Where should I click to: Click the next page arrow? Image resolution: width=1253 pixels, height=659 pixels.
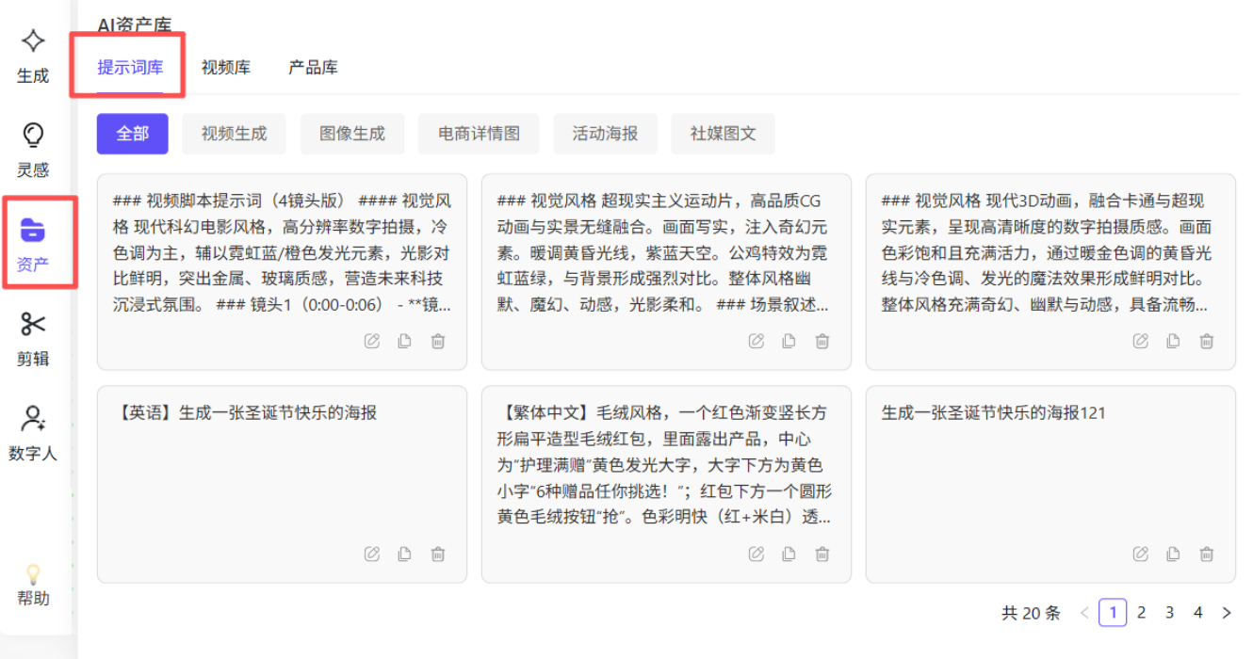1226,613
